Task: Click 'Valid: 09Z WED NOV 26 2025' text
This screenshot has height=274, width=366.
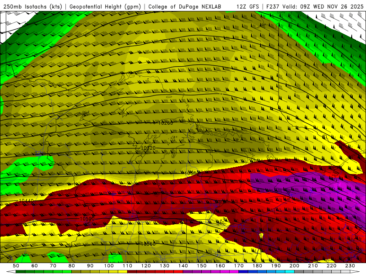Action: (323, 6)
